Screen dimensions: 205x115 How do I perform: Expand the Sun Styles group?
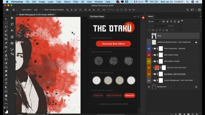152,74
